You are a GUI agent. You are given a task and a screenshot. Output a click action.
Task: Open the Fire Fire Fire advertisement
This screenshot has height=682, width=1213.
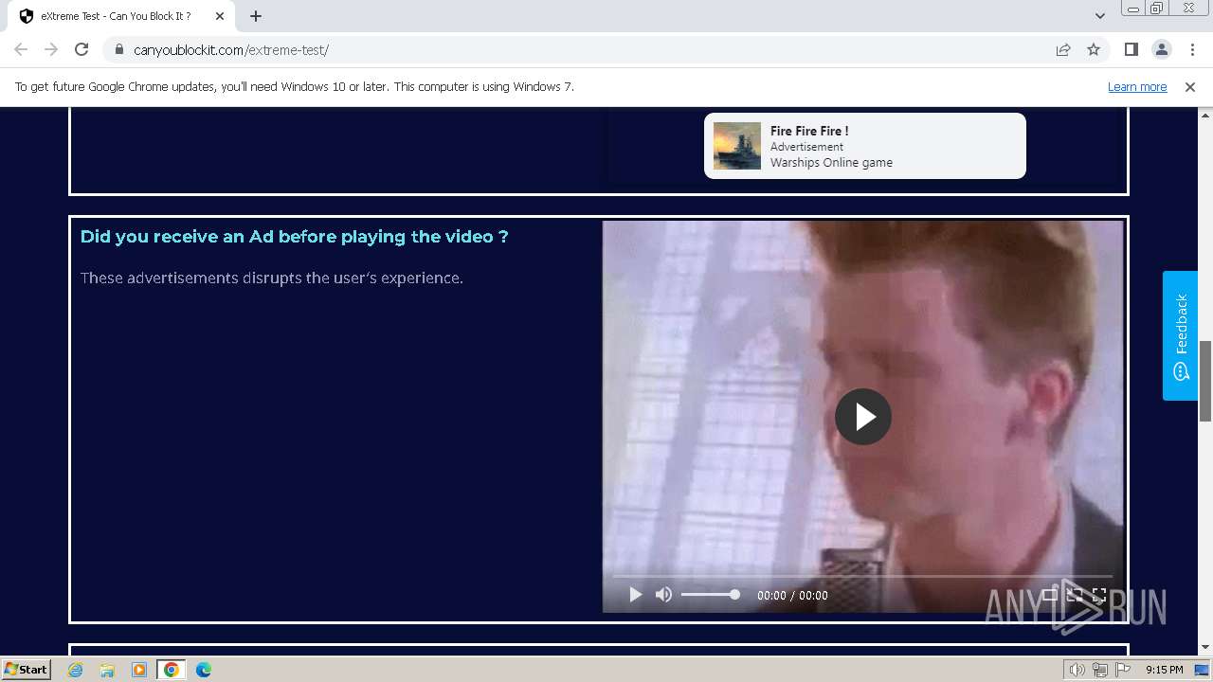click(864, 146)
